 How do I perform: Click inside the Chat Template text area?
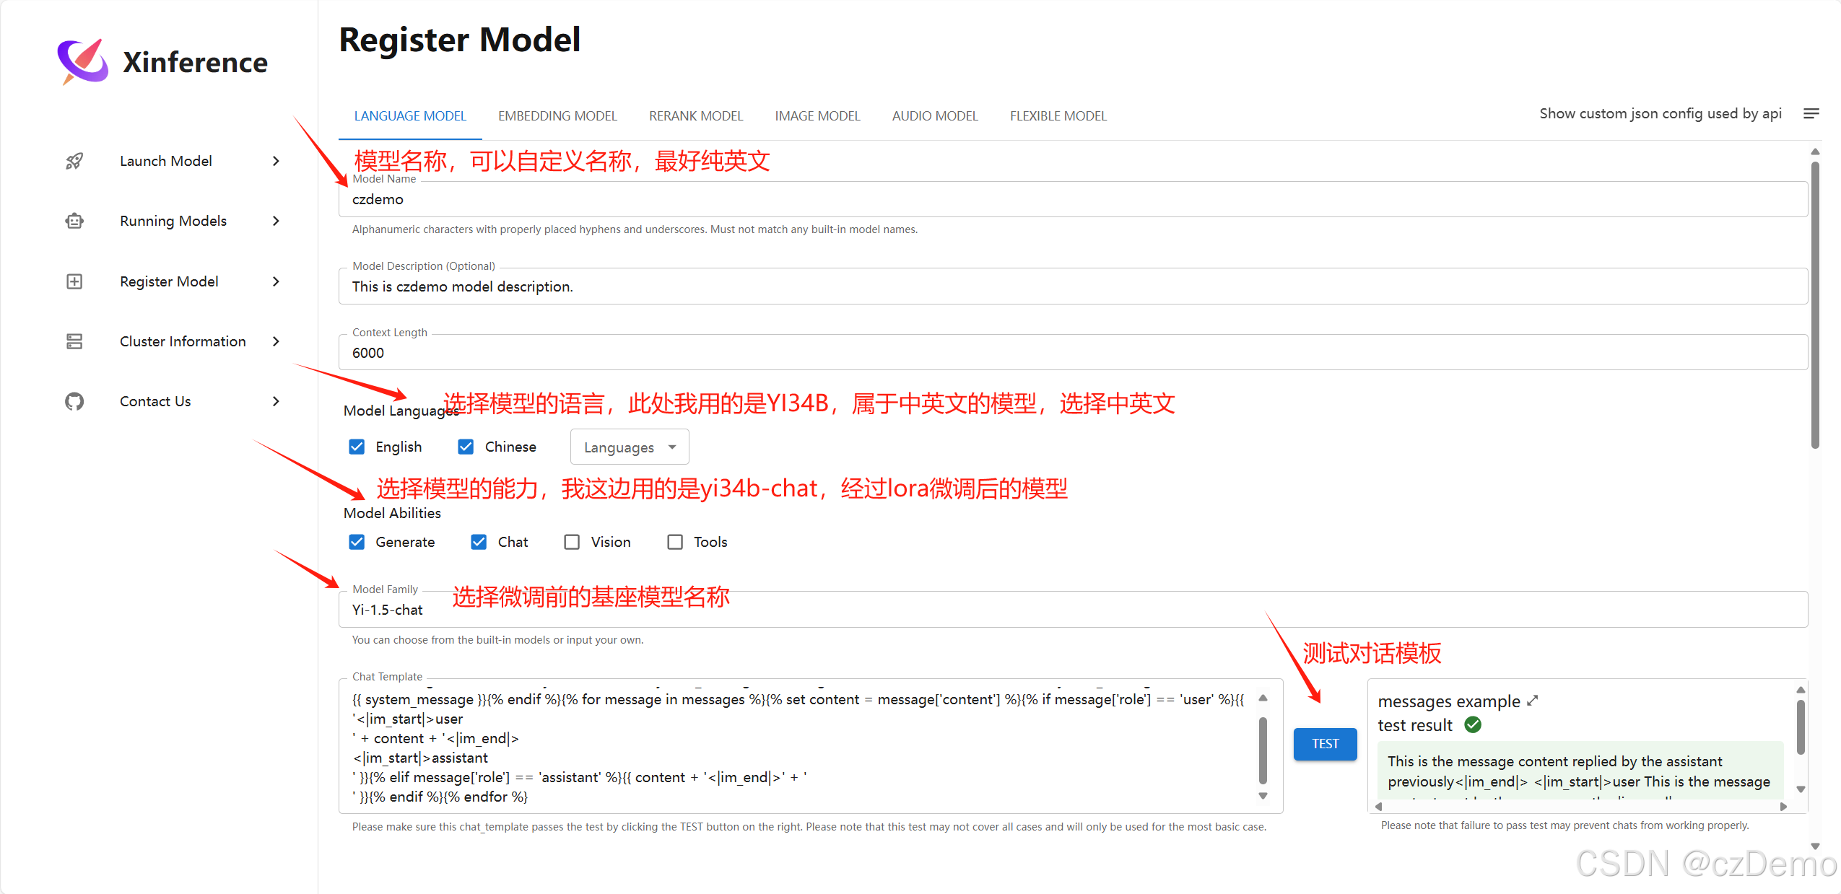pos(801,747)
